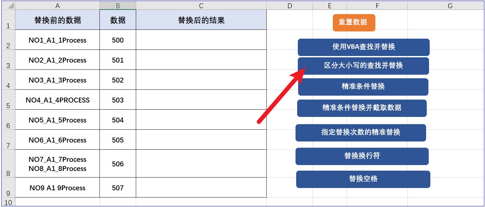Click the 精准条件替换 button
The width and height of the screenshot is (485, 207).
[x=363, y=87]
